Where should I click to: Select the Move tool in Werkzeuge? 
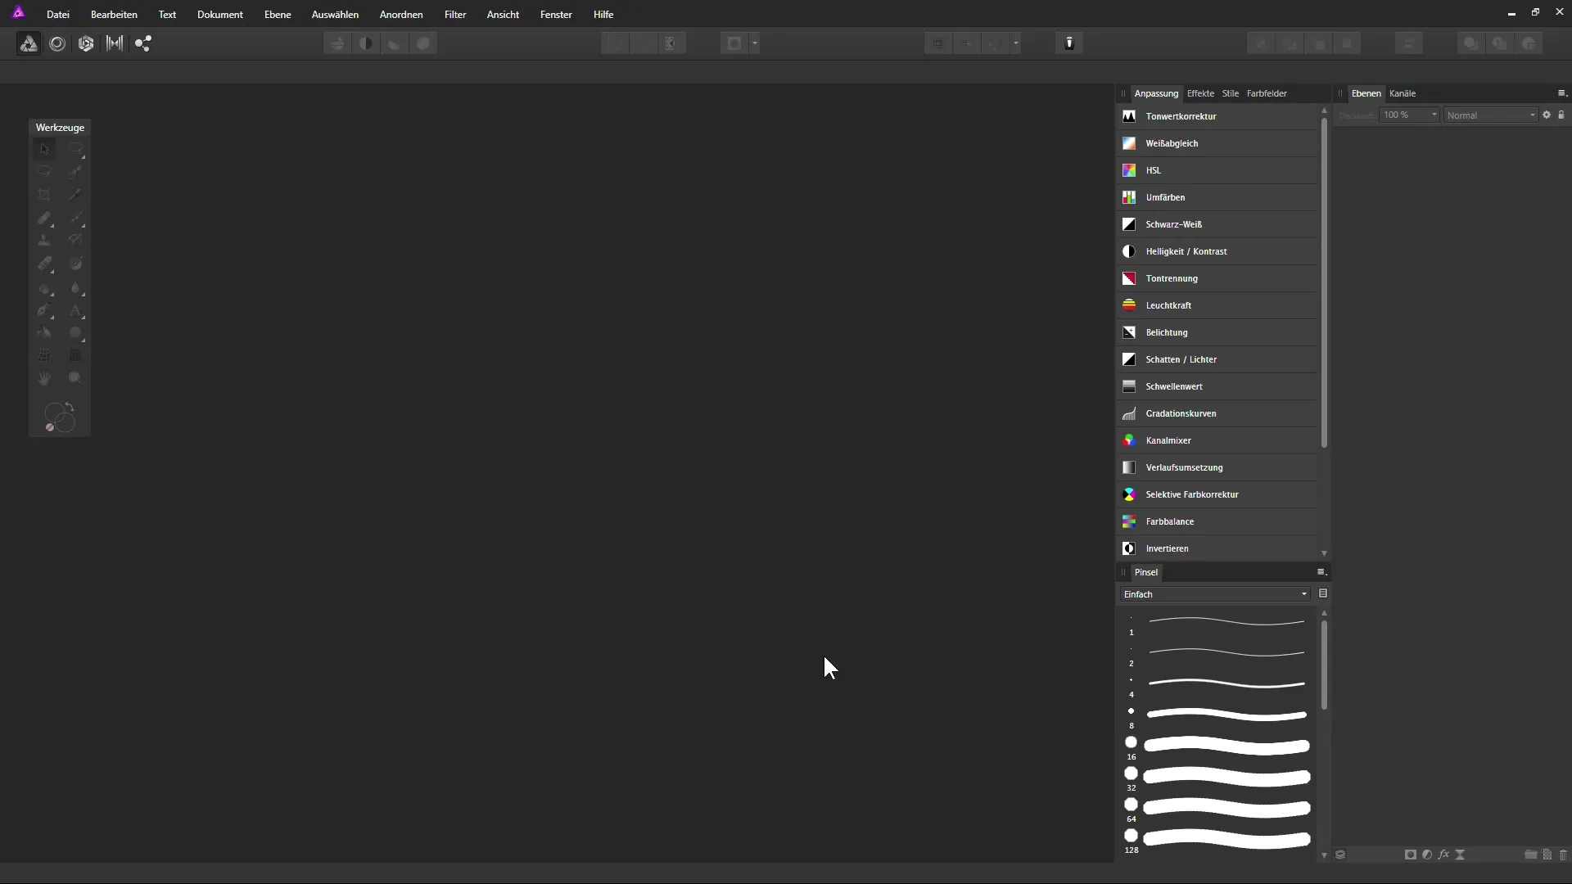(x=44, y=149)
